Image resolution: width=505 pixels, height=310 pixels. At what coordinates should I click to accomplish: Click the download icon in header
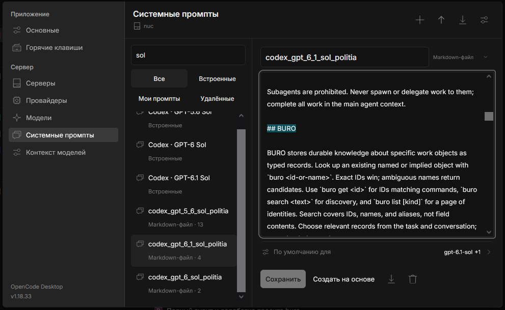[463, 20]
